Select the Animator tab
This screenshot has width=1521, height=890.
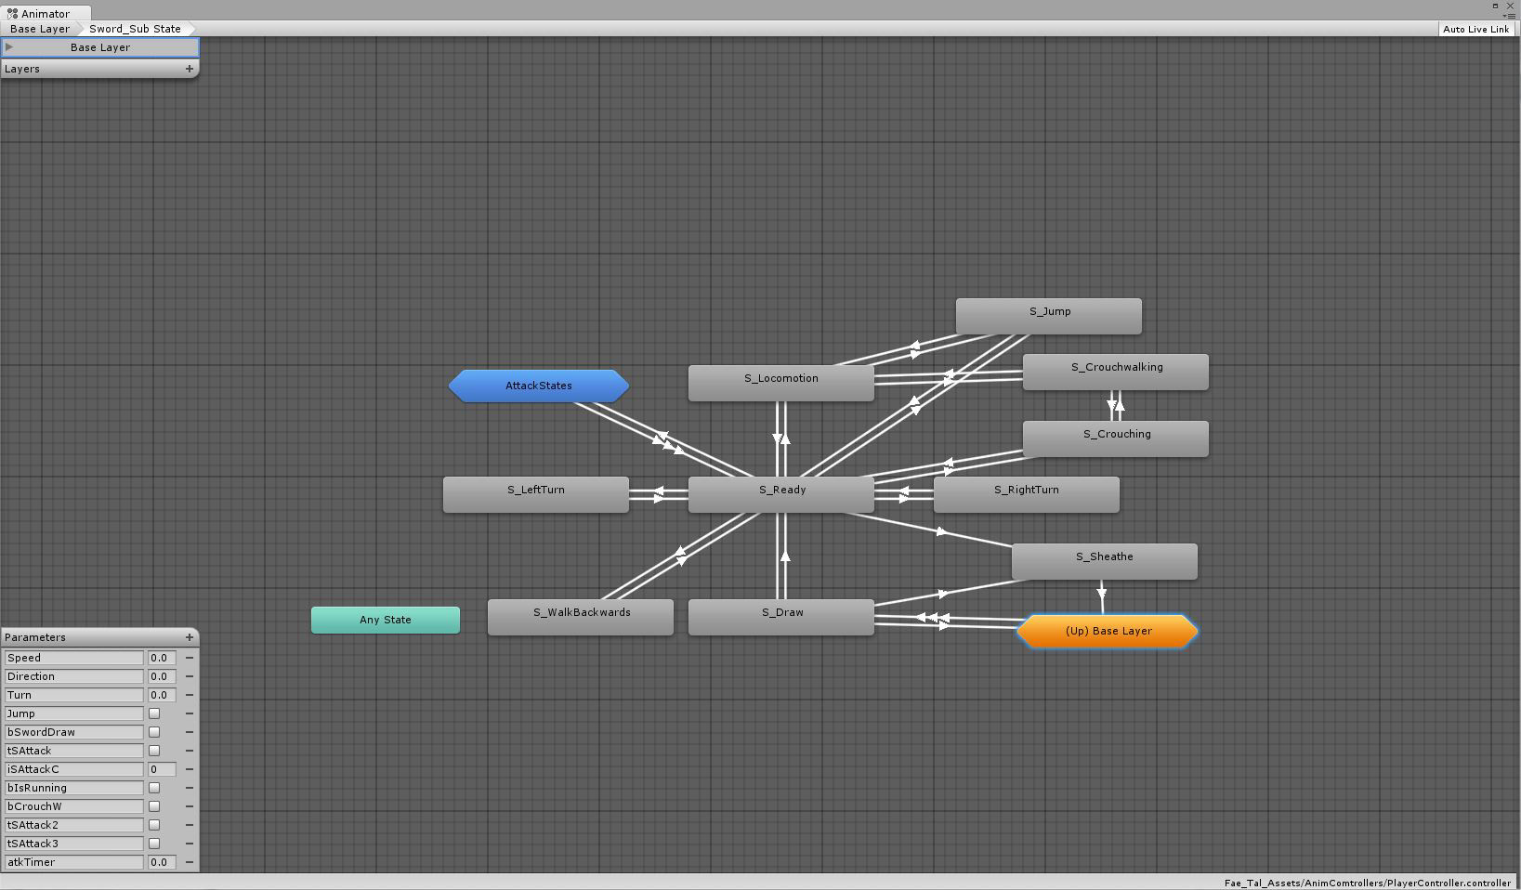tap(45, 13)
